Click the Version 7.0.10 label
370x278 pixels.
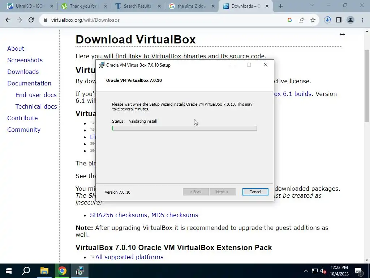(x=117, y=192)
